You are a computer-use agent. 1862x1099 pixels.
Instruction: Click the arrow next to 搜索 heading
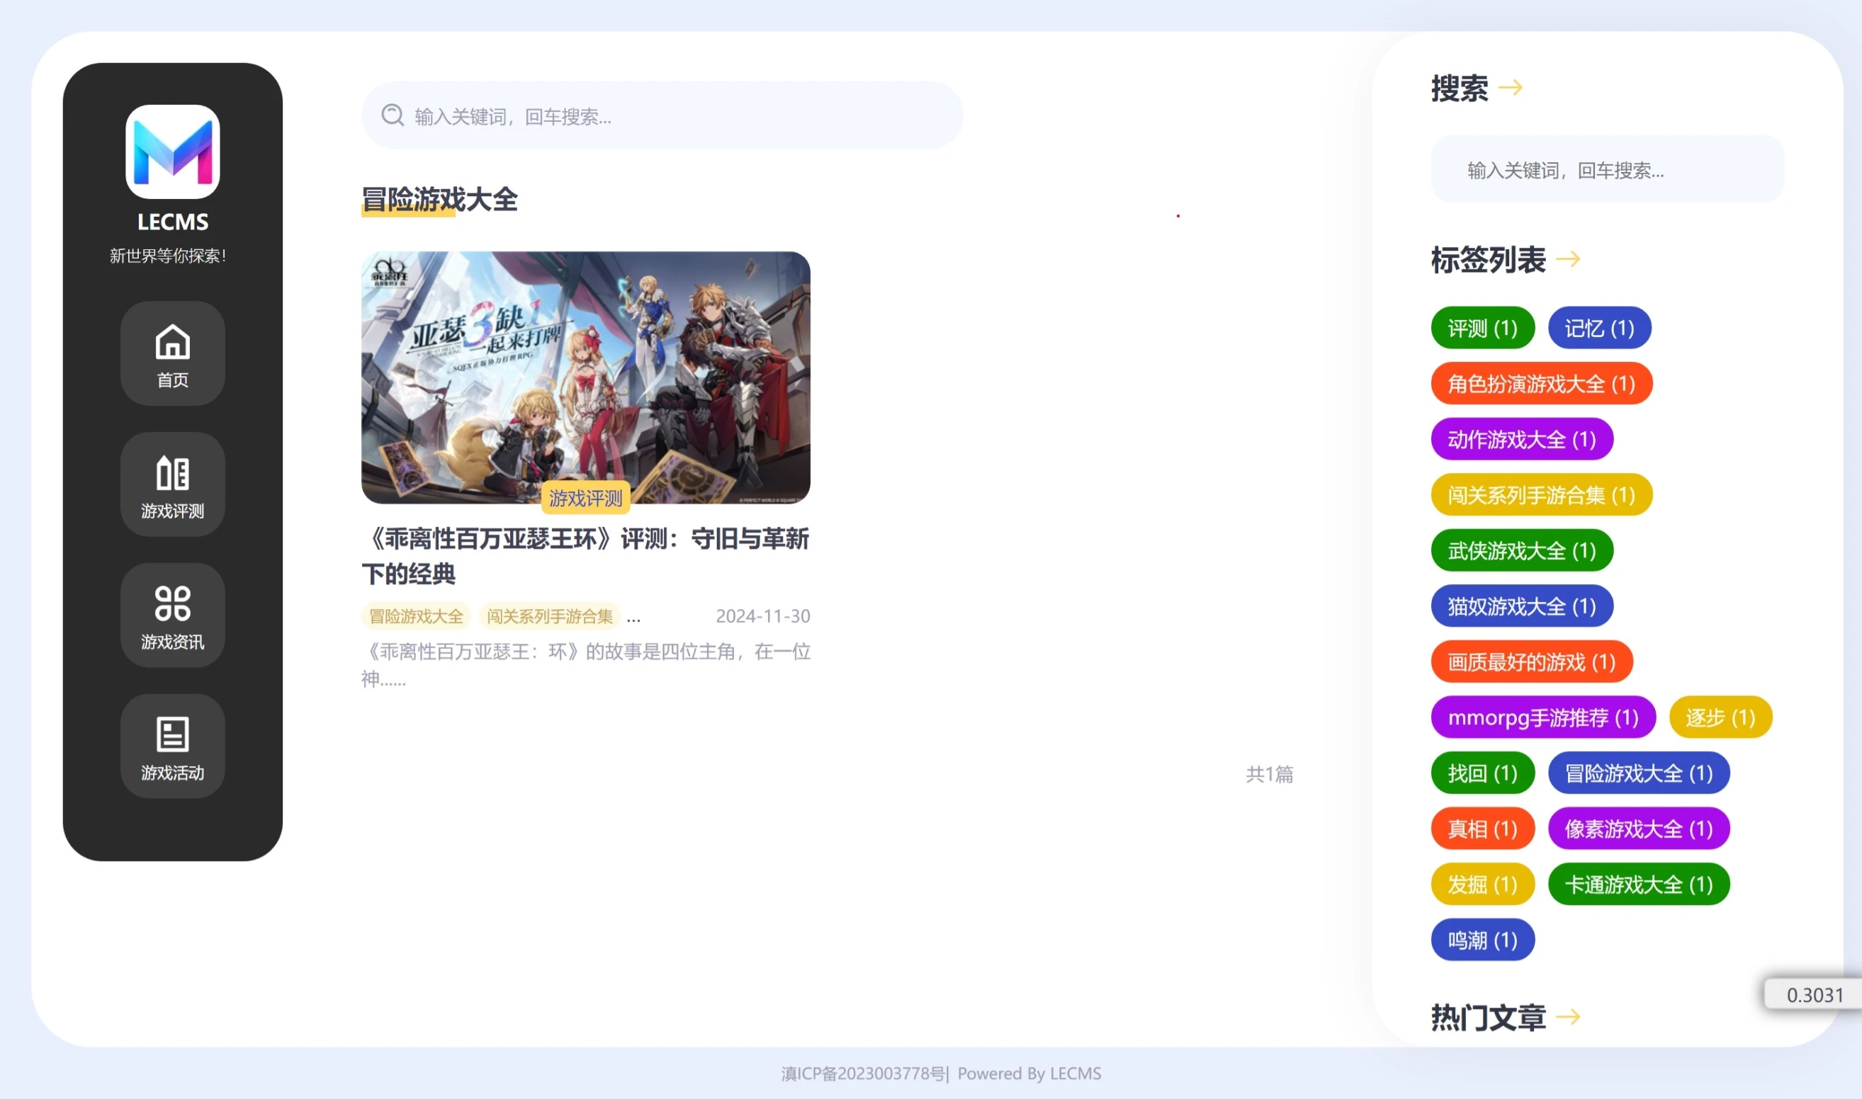[x=1512, y=86]
